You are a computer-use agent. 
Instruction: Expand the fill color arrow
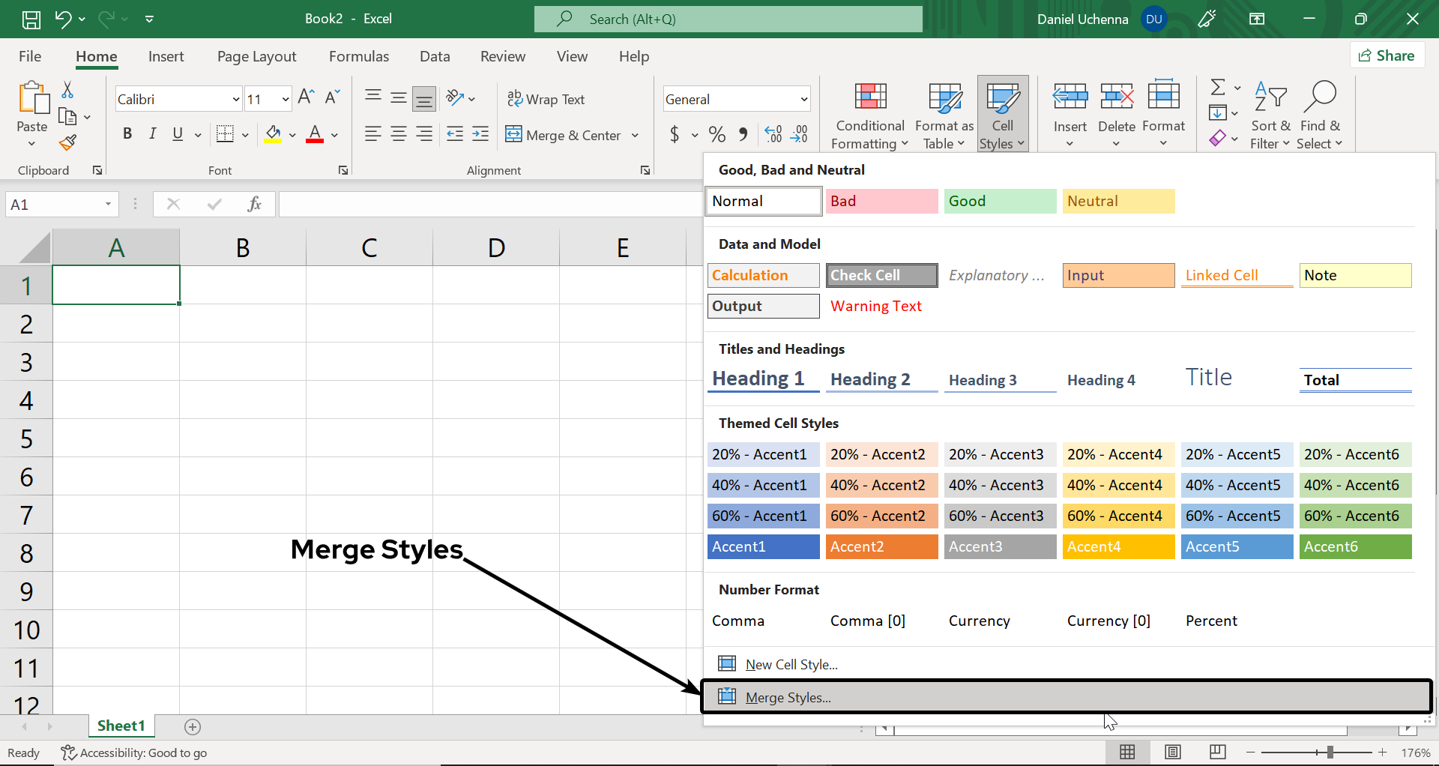tap(292, 136)
